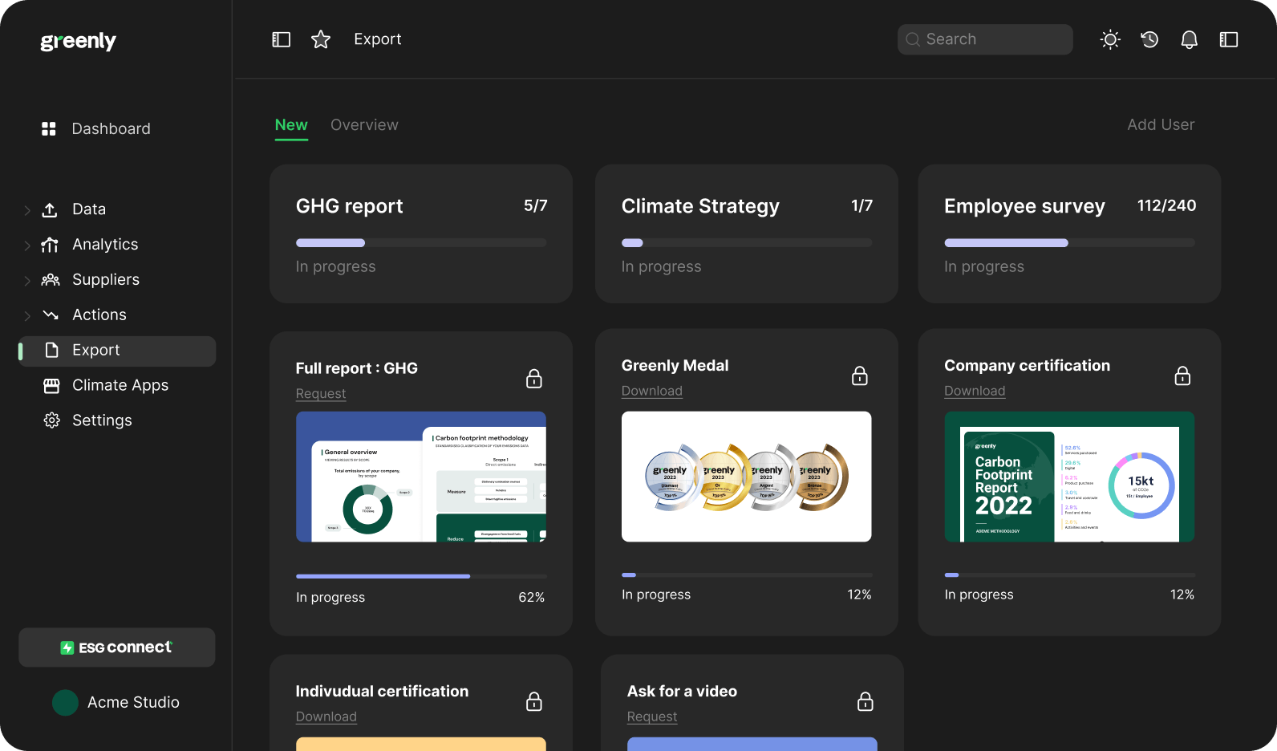Viewport: 1277px width, 751px height.
Task: Click the Dashboard grid icon
Action: coord(49,128)
